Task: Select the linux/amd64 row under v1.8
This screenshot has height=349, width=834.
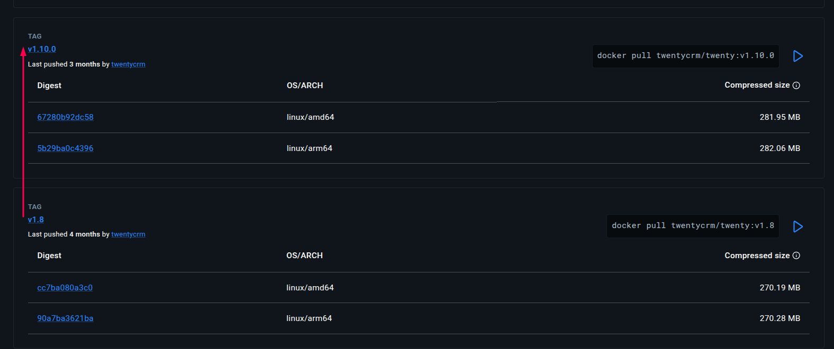Action: [310, 287]
